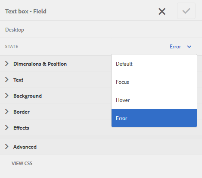Screen dimensions: 202x178
Task: Click the Border section label
Action: 22,112
